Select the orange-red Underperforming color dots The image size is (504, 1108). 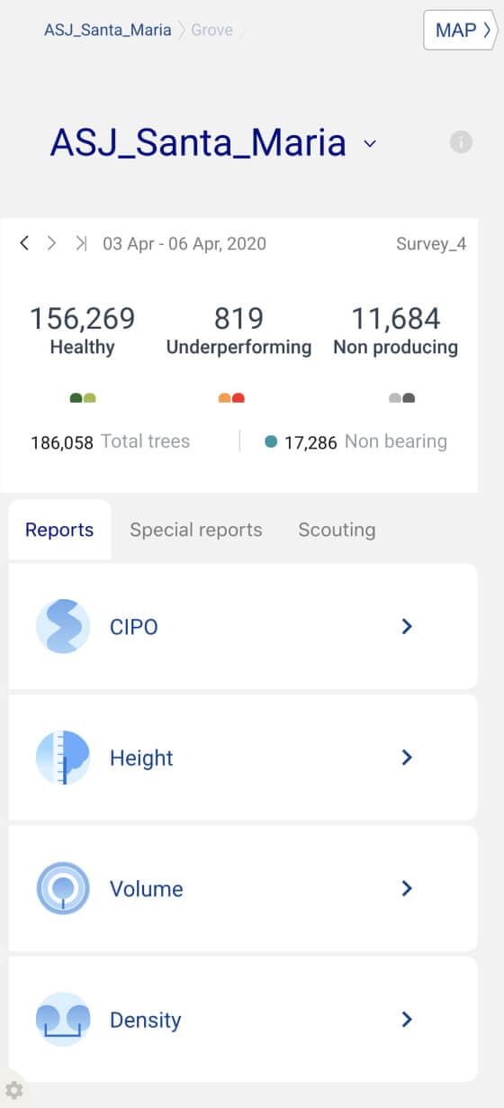(232, 398)
